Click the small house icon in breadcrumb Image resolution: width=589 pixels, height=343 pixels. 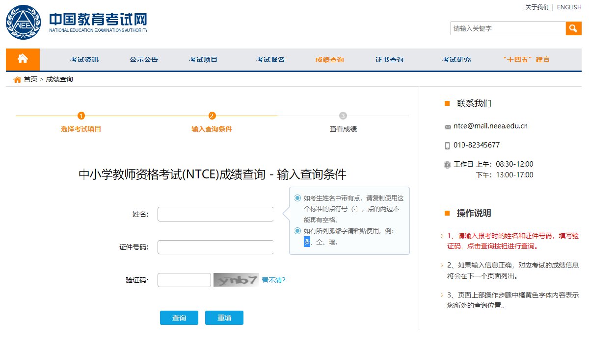(x=17, y=79)
